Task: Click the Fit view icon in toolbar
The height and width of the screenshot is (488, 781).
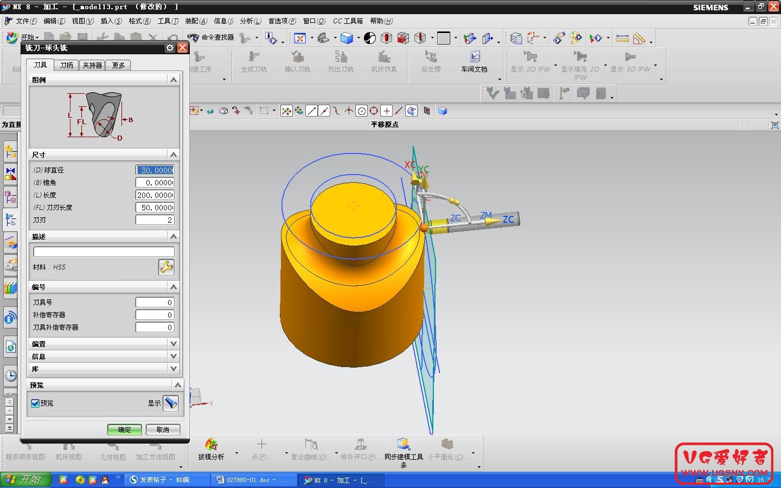Action: click(x=300, y=38)
